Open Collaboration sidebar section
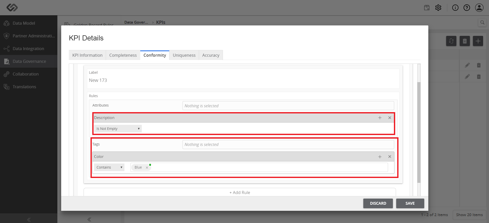The width and height of the screenshot is (489, 223). click(29, 74)
